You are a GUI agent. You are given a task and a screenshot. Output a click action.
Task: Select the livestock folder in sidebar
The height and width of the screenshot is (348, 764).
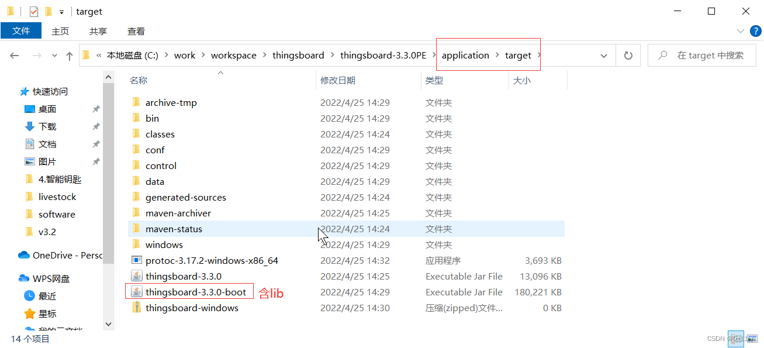coord(57,197)
